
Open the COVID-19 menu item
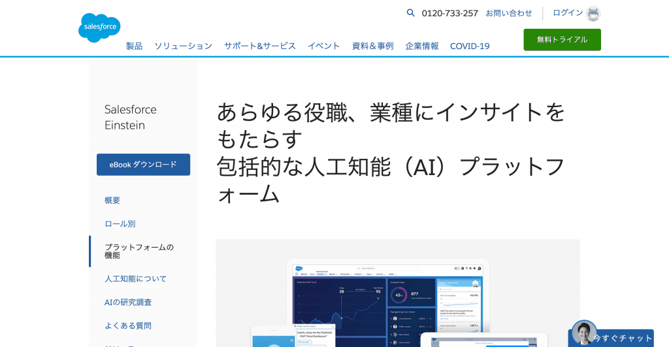(x=470, y=46)
